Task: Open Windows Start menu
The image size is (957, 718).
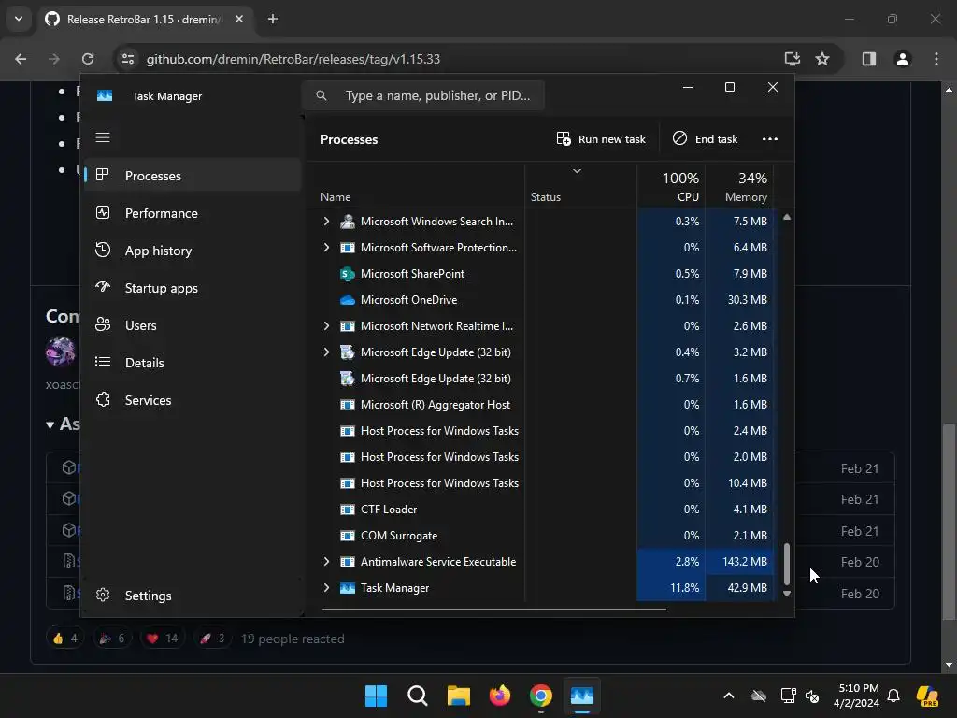Action: (376, 696)
